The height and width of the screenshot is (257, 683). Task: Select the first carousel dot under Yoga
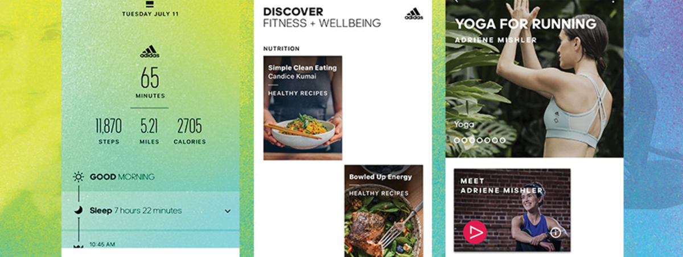coord(457,140)
